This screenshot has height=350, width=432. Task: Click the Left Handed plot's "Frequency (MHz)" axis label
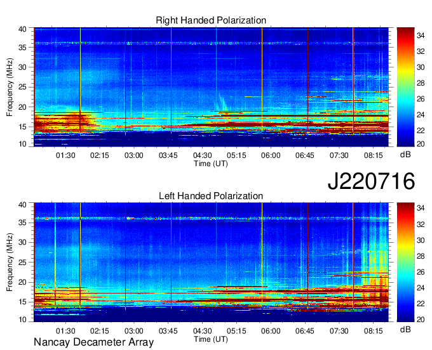click(x=10, y=262)
